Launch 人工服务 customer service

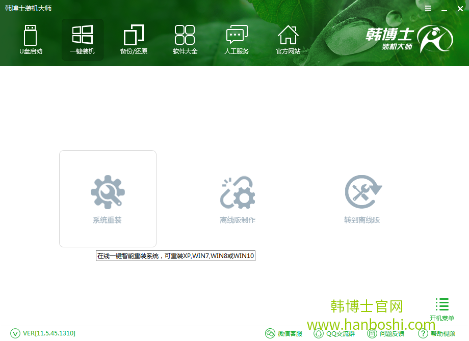click(237, 40)
